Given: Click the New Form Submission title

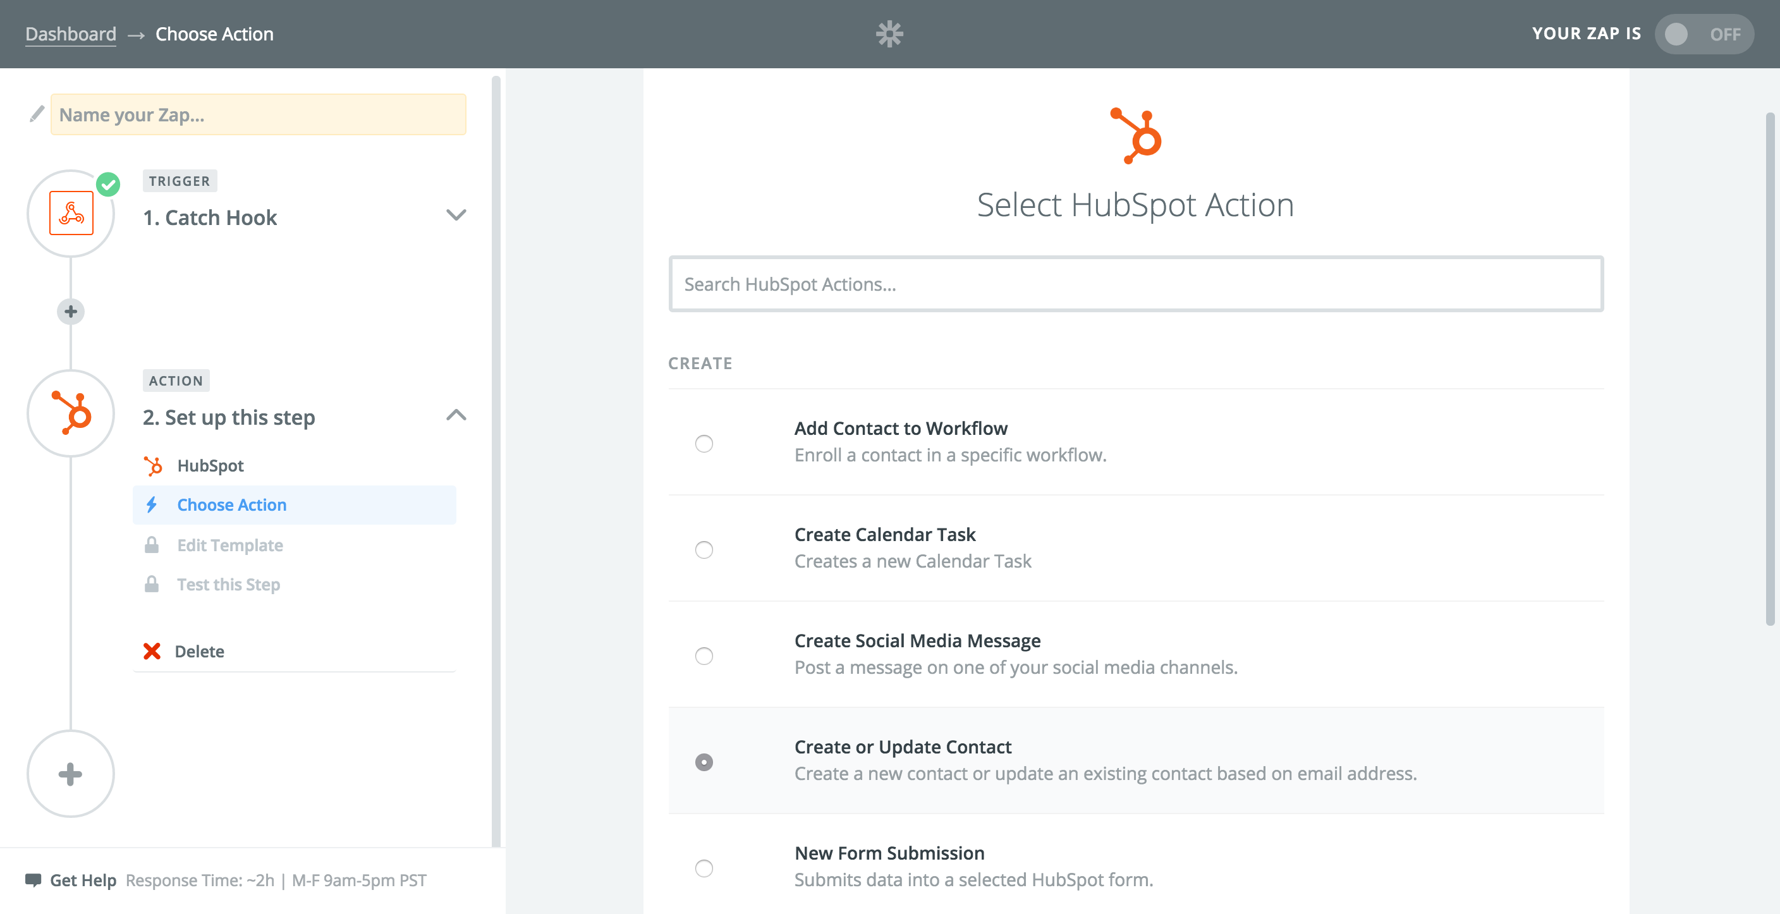Looking at the screenshot, I should click(x=889, y=853).
